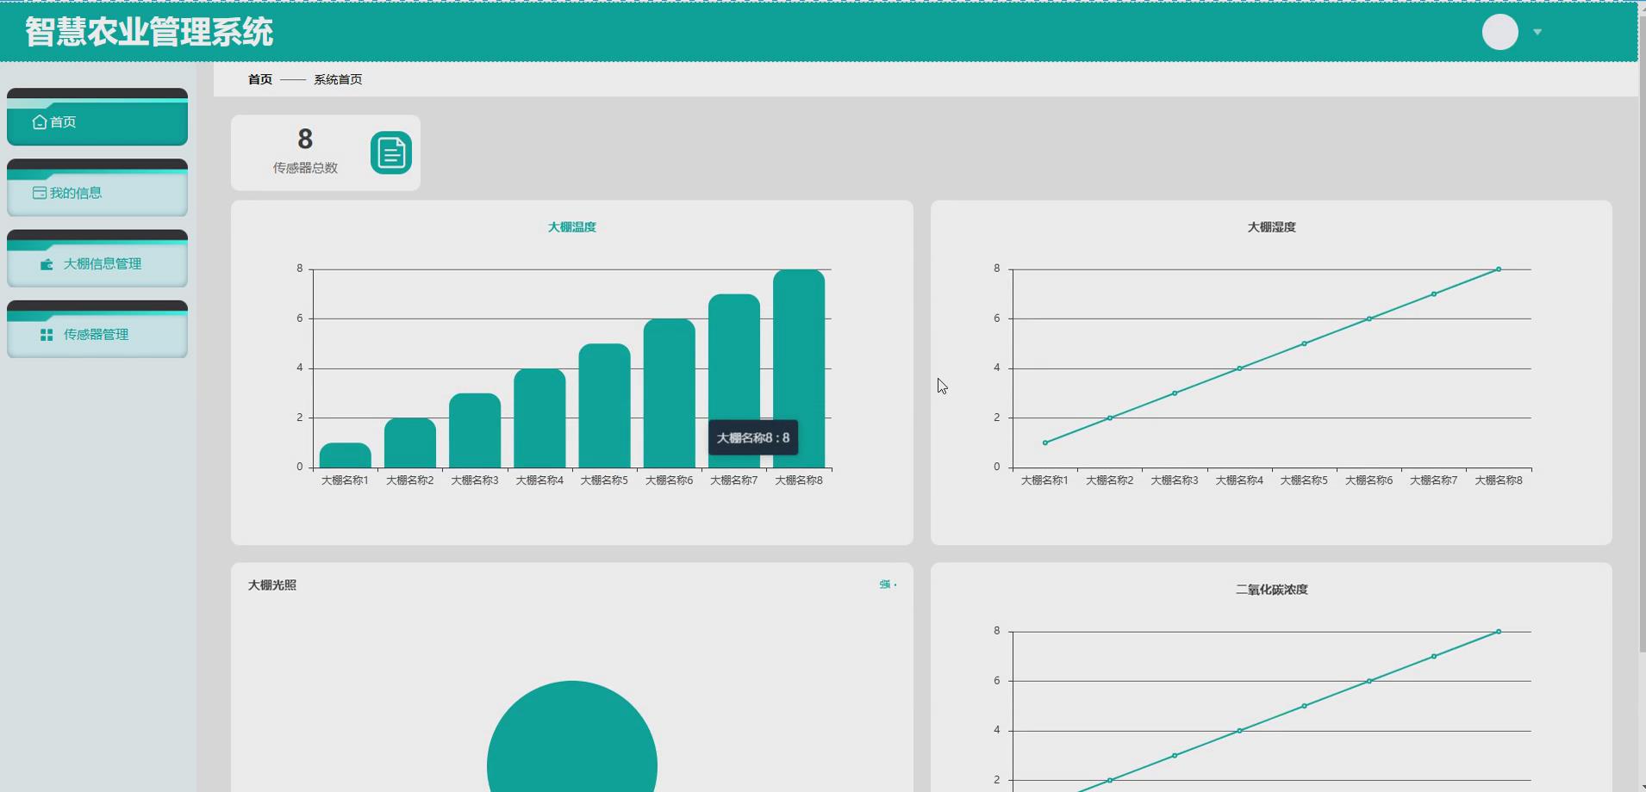This screenshot has width=1646, height=792.
Task: Select the 大棚名称3 data point in 大棚湿度 chart
Action: tap(1175, 393)
